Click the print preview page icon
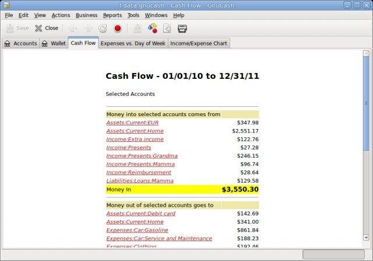The image size is (373, 261). (167, 28)
